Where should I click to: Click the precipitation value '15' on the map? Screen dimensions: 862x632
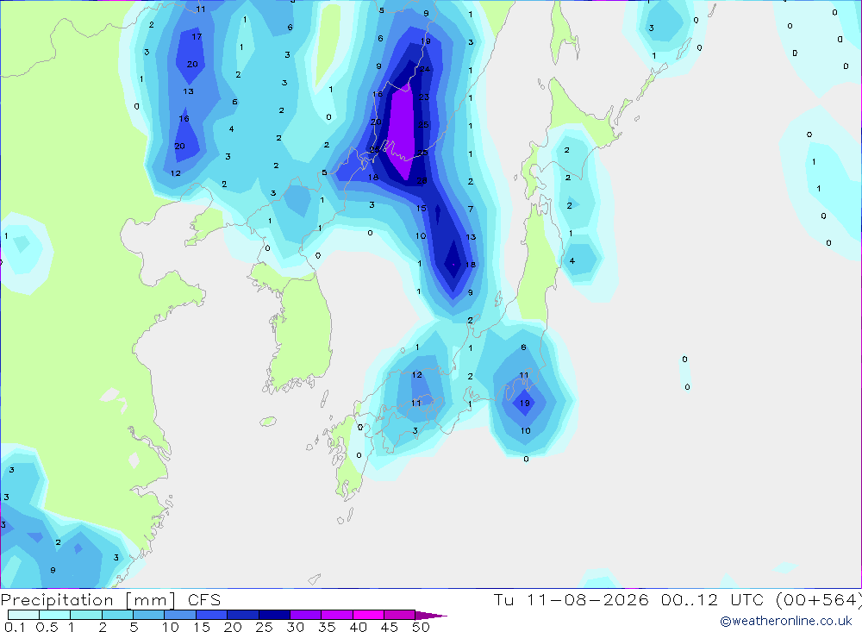422,208
